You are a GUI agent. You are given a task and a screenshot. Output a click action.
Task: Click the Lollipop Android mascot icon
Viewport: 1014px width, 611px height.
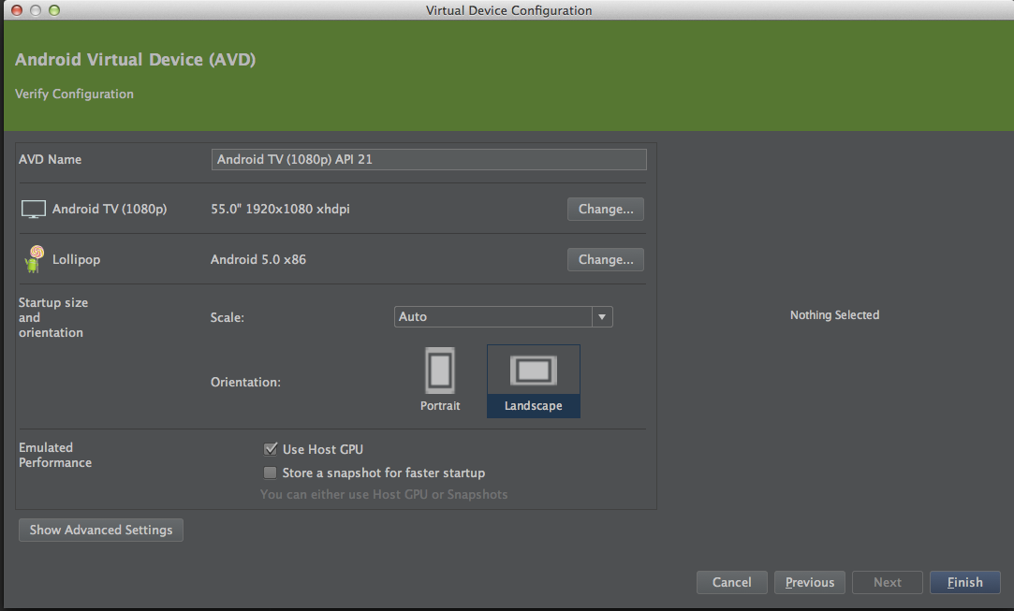[34, 259]
